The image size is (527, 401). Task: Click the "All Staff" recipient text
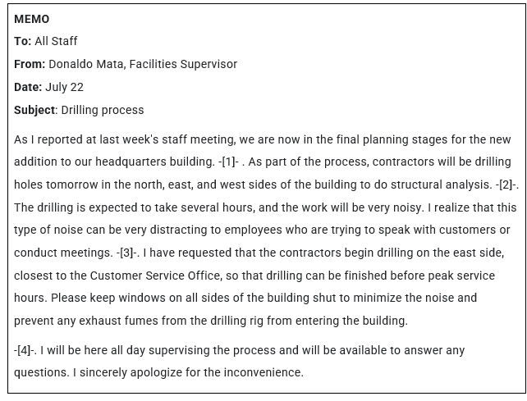pyautogui.click(x=56, y=41)
